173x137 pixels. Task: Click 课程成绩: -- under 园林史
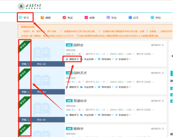(72, 50)
